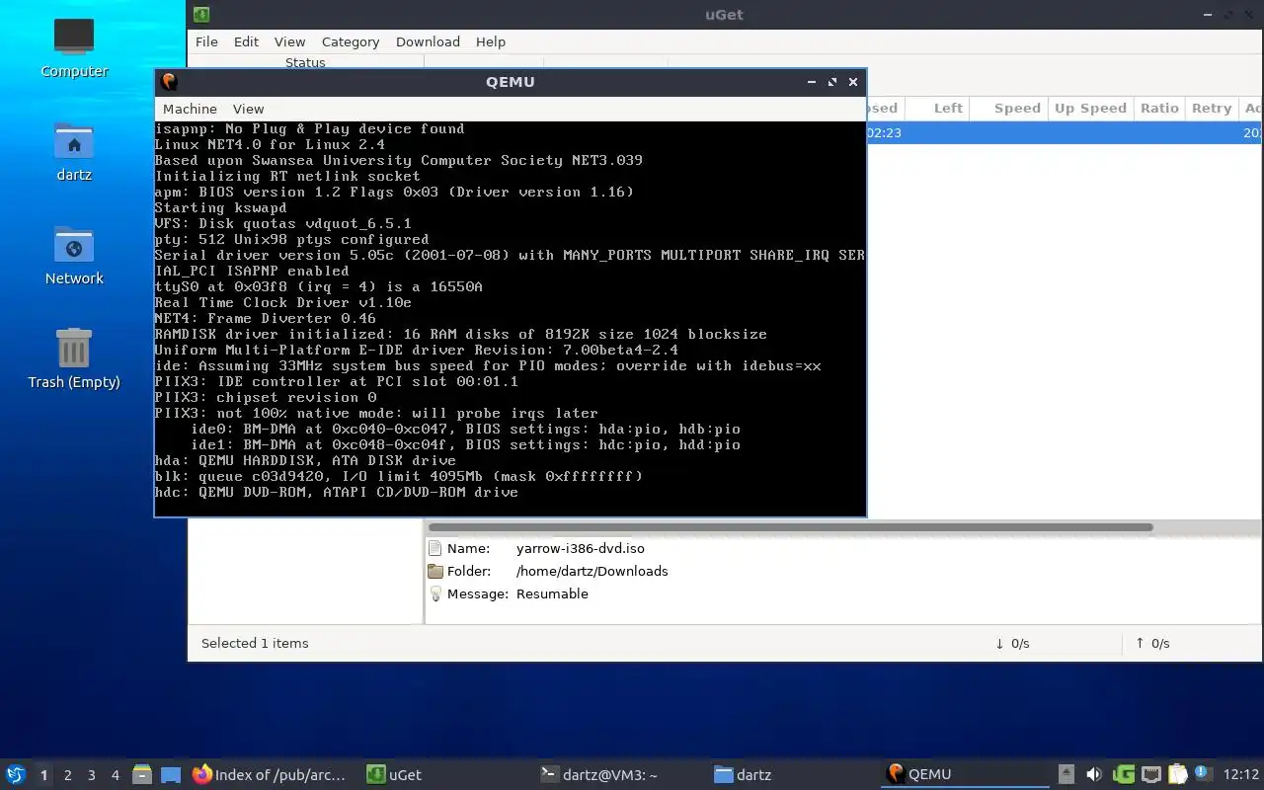Sort downloads by the Ratio column
Image resolution: width=1264 pixels, height=790 pixels.
pos(1159,109)
